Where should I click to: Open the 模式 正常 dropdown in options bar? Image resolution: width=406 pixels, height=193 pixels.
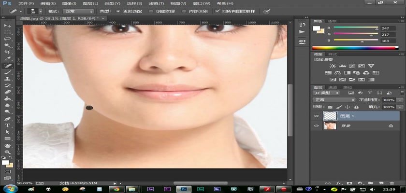tap(78, 12)
